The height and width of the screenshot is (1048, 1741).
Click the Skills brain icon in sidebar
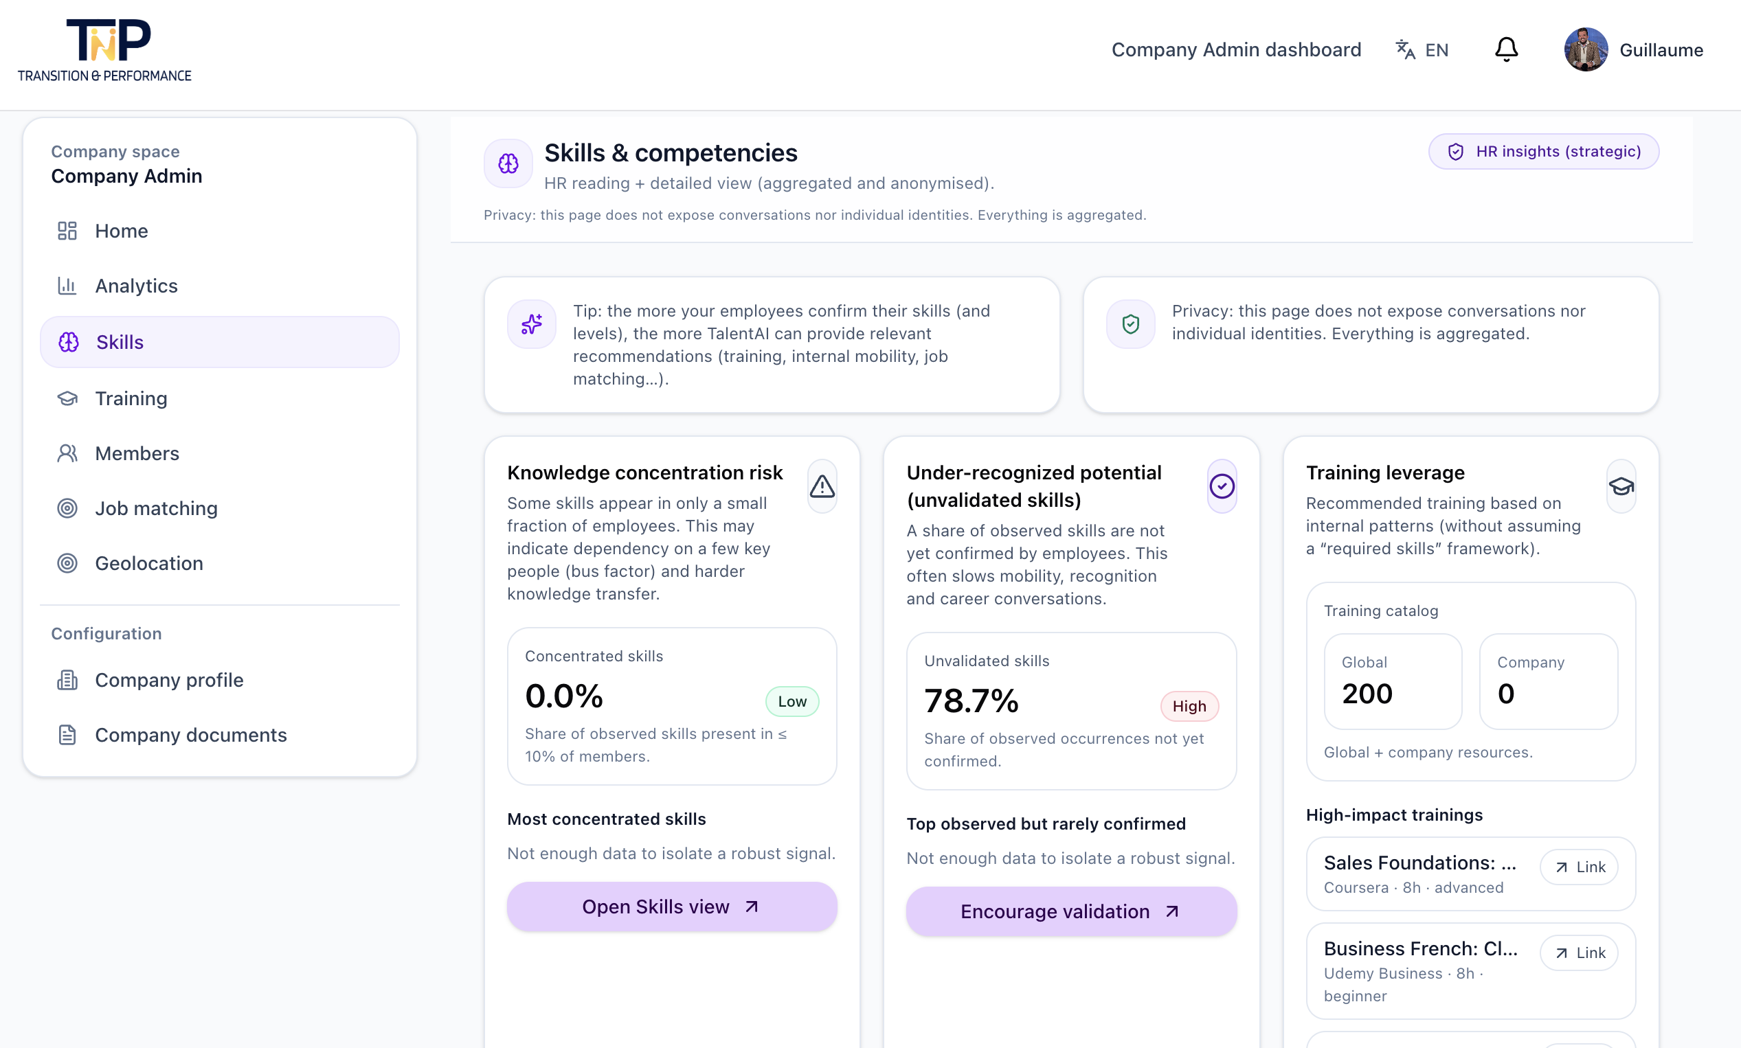pyautogui.click(x=69, y=343)
